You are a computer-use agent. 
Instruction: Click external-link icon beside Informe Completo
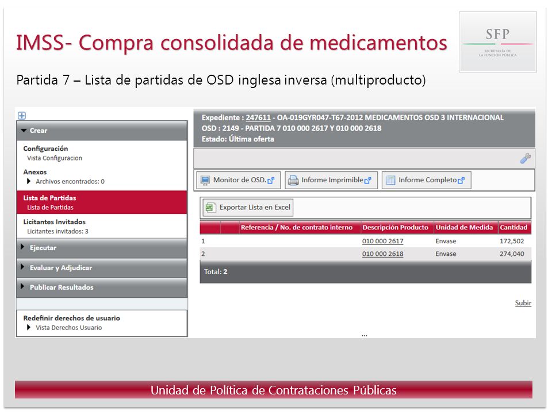tap(461, 181)
